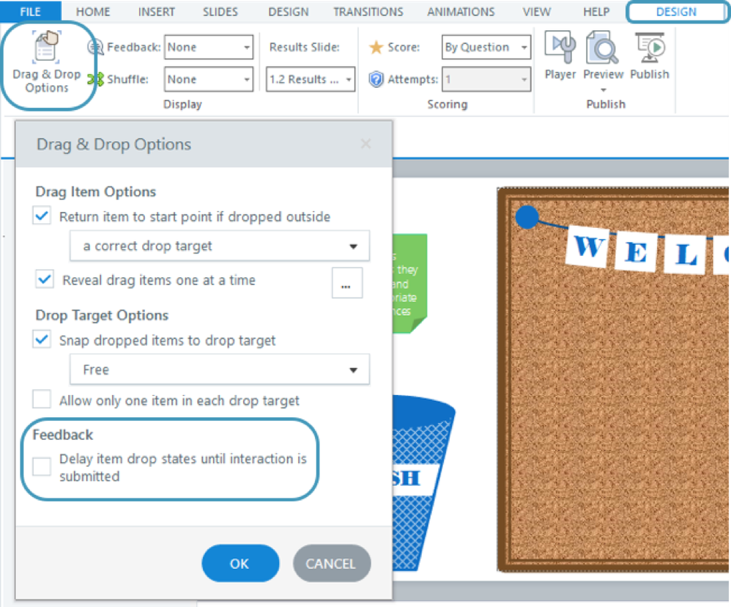The image size is (731, 607).
Task: Select the green sticky note on slide
Action: coord(410,283)
